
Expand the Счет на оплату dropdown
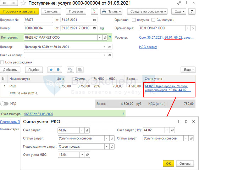(x=104, y=55)
